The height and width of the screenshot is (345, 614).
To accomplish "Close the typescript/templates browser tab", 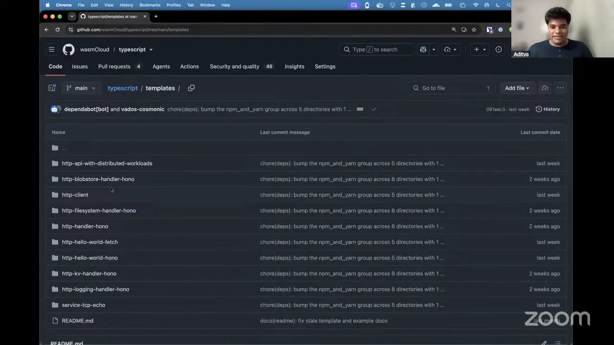I will point(144,16).
